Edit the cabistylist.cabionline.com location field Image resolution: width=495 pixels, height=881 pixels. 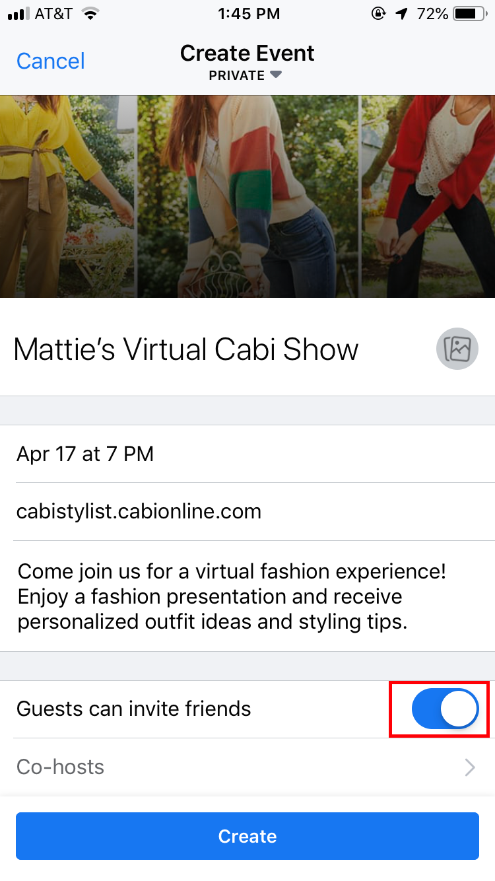(x=247, y=511)
